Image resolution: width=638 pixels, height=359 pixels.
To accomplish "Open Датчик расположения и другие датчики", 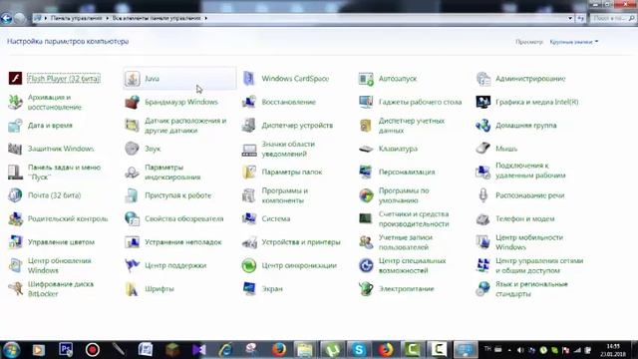I will click(x=185, y=126).
